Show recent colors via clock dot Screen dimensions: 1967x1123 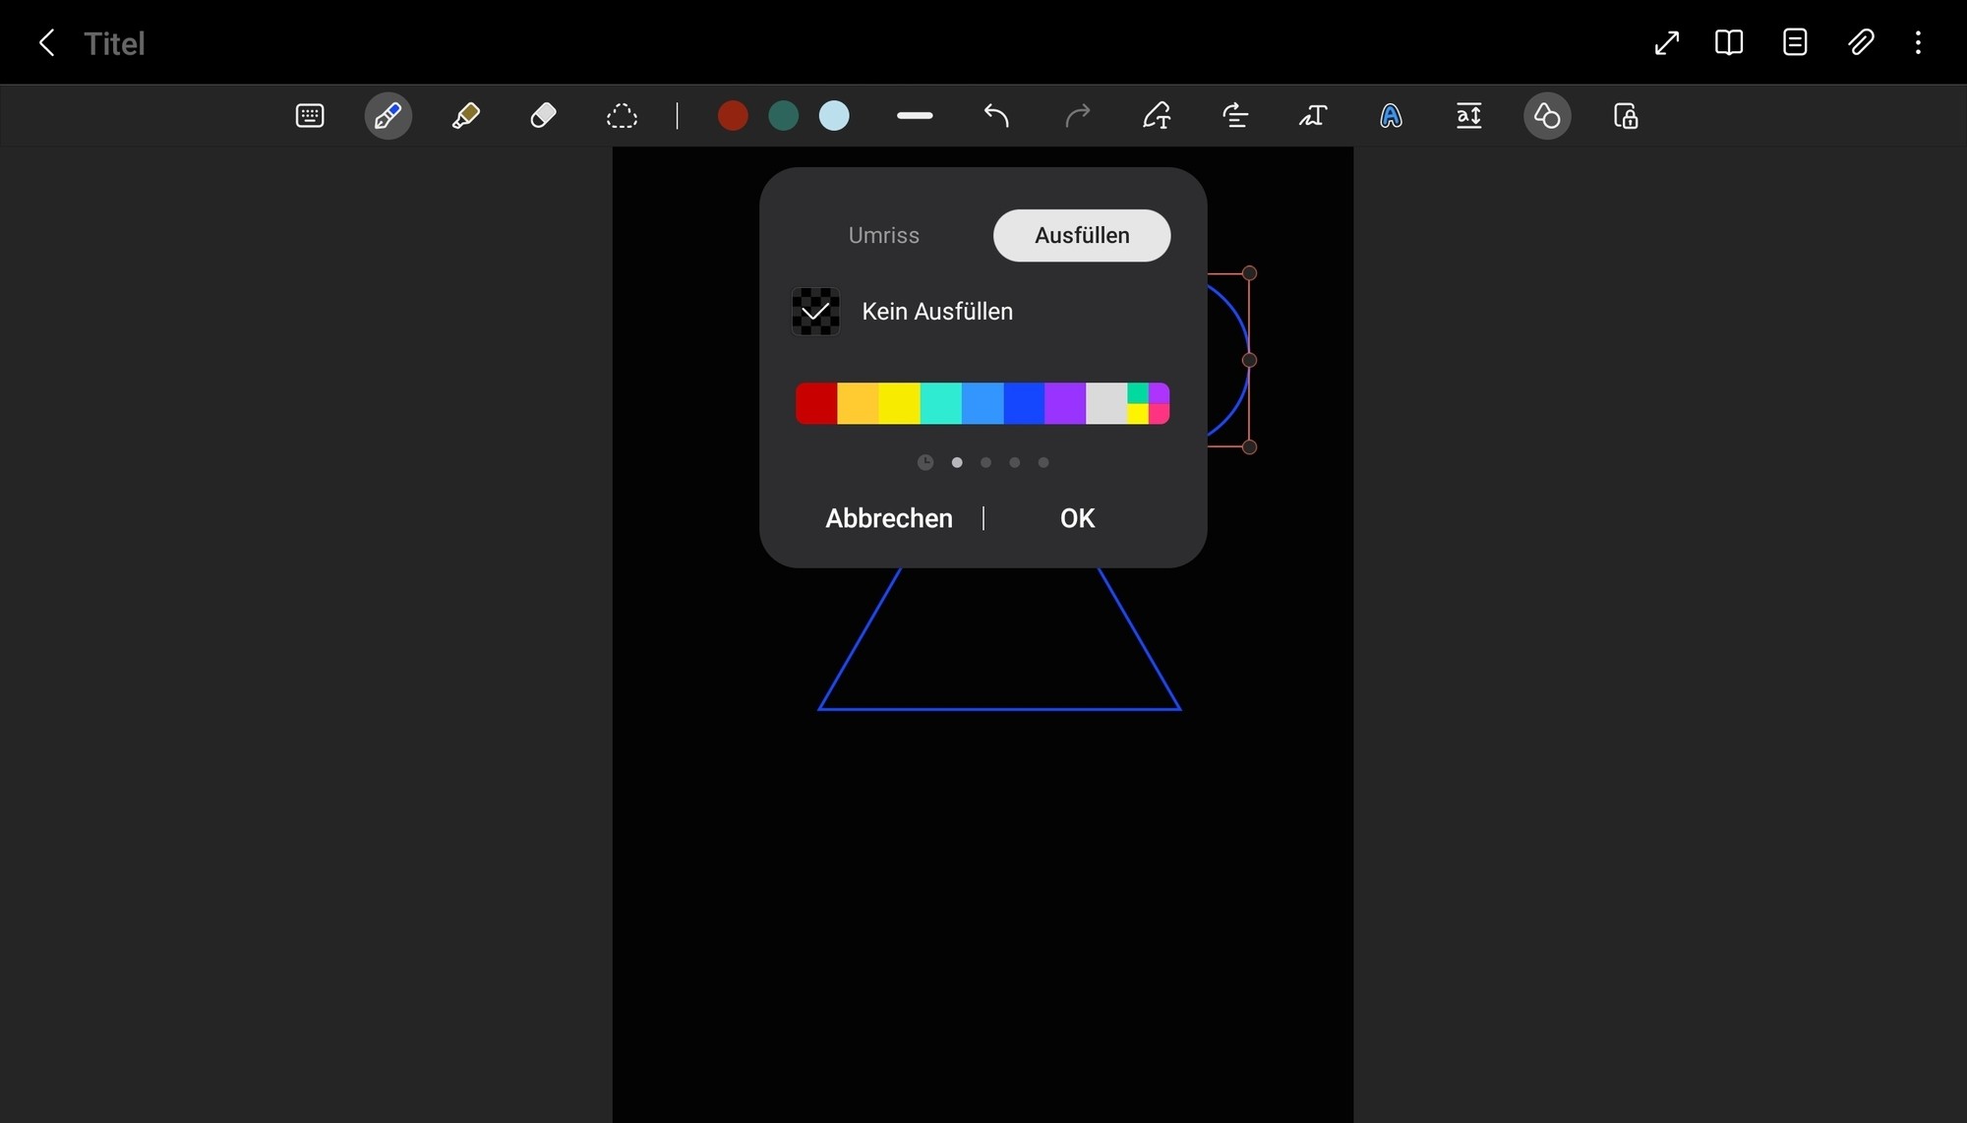[925, 462]
